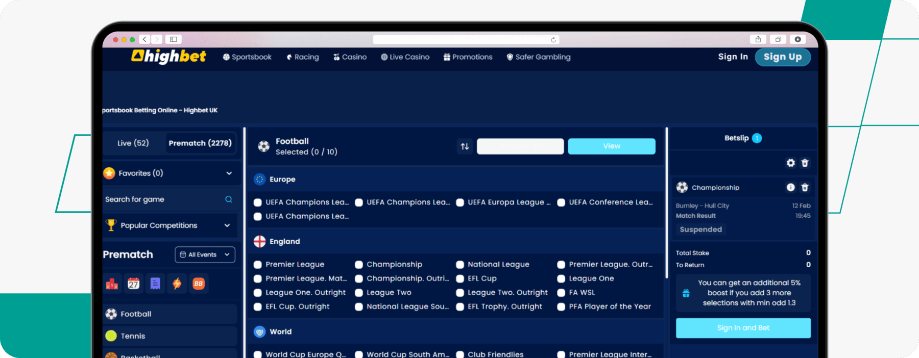
Task: Expand Popular Competitions list
Action: click(x=227, y=225)
